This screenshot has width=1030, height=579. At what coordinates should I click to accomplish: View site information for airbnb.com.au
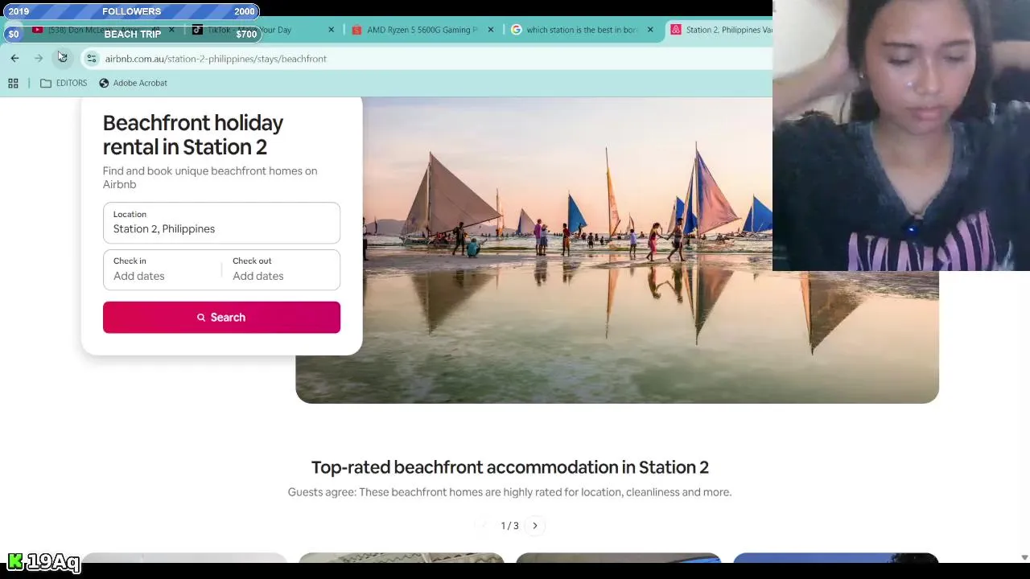(92, 59)
